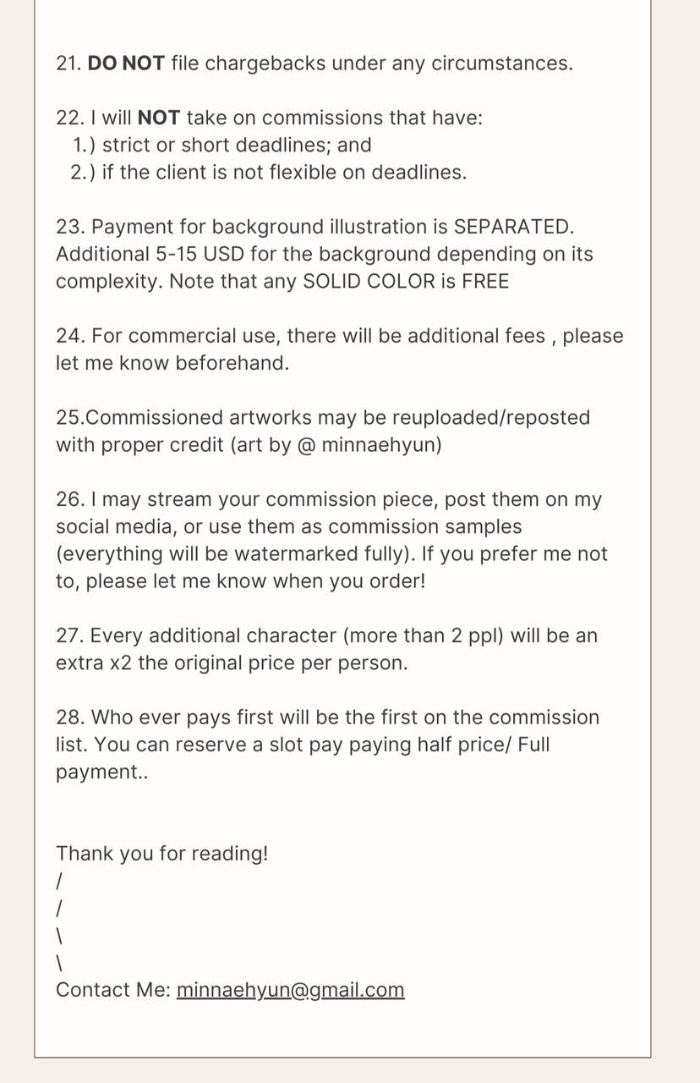Click the "Thank you for reading!" line
This screenshot has width=700, height=1083.
tap(161, 854)
